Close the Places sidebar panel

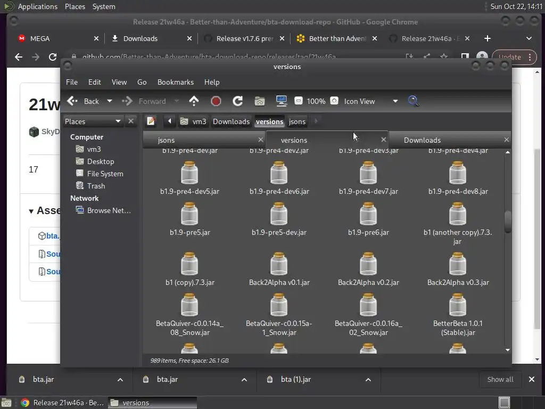(131, 121)
